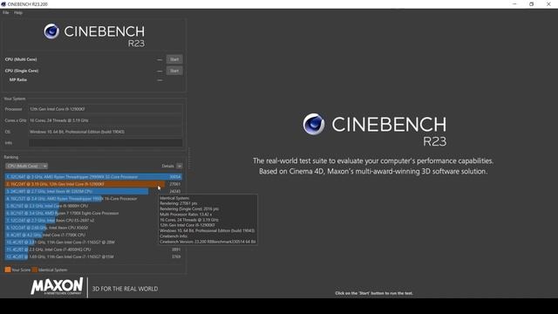The image size is (558, 314).
Task: Click the OS field with Windows 10
Action: (x=105, y=132)
